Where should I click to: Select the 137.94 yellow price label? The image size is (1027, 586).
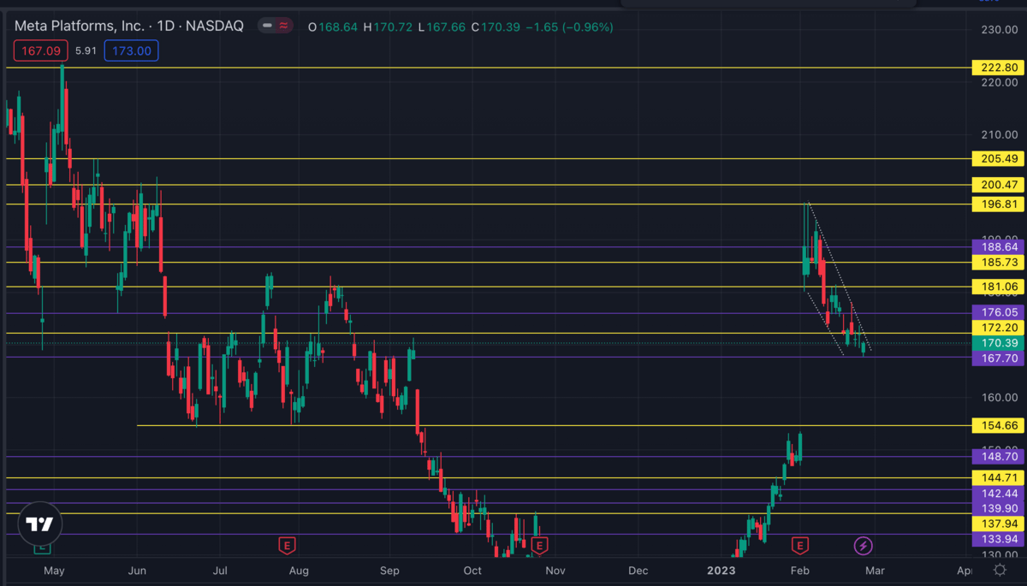click(998, 523)
